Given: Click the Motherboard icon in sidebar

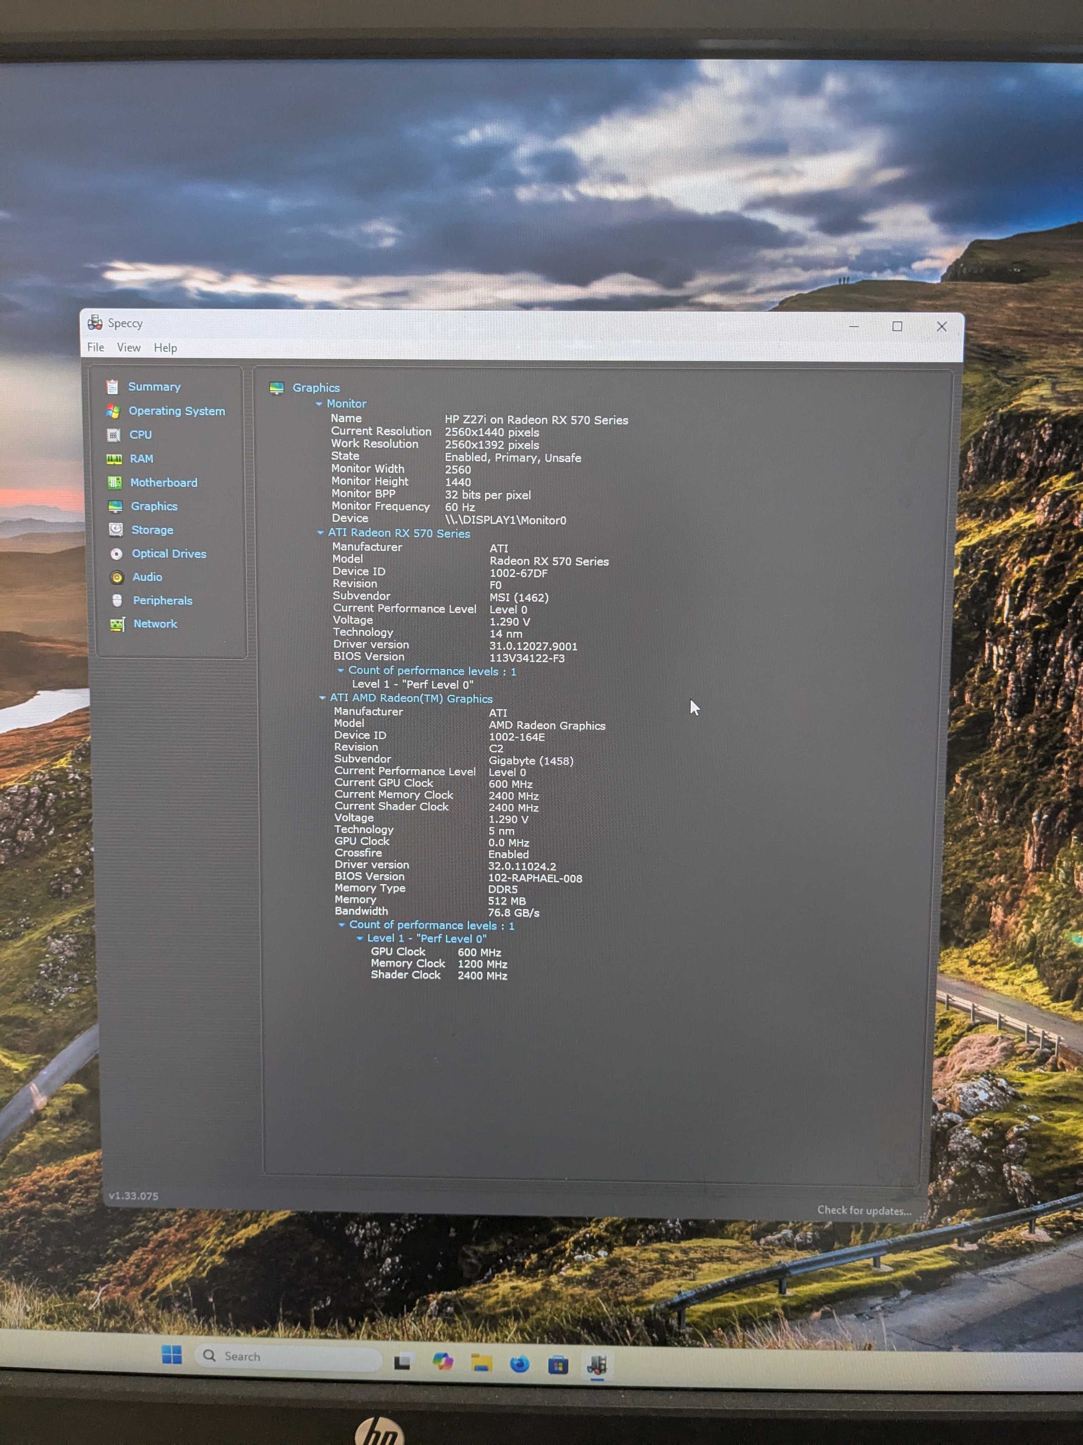Looking at the screenshot, I should pyautogui.click(x=115, y=483).
